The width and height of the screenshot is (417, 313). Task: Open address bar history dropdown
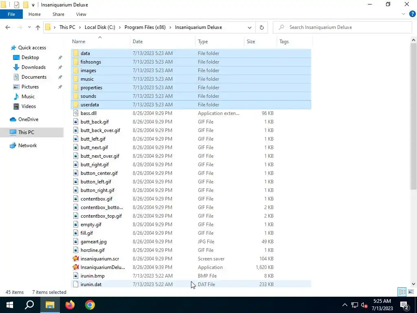(250, 27)
